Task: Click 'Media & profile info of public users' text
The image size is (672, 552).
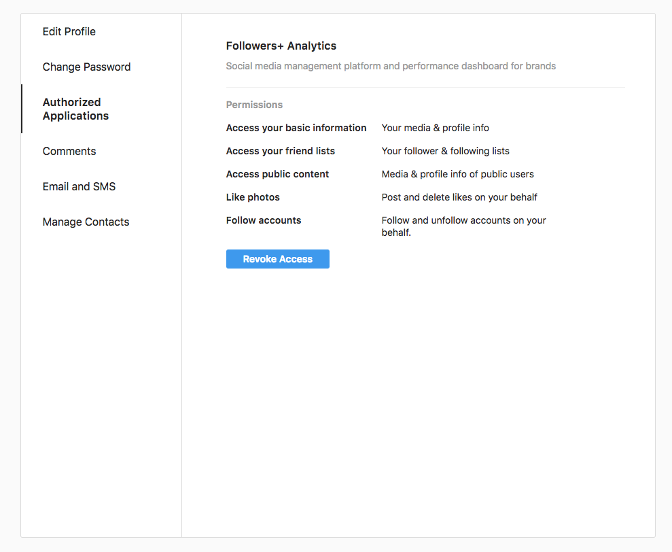Action: (458, 174)
